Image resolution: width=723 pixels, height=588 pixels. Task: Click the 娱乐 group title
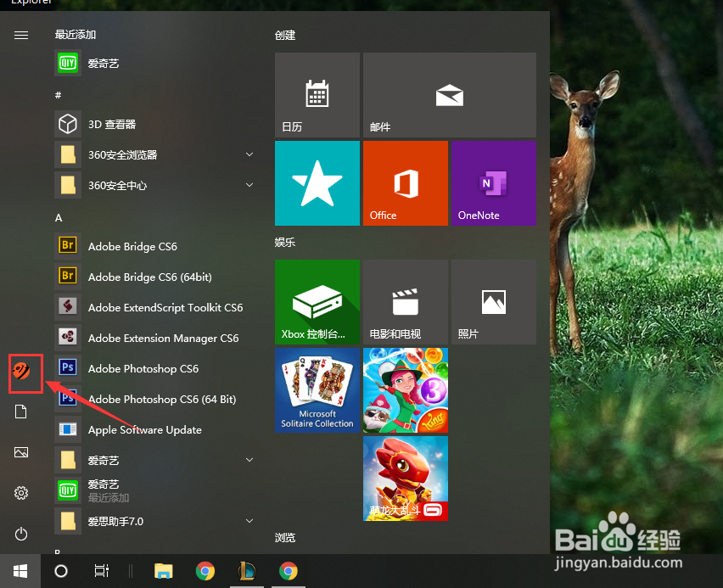[x=285, y=242]
